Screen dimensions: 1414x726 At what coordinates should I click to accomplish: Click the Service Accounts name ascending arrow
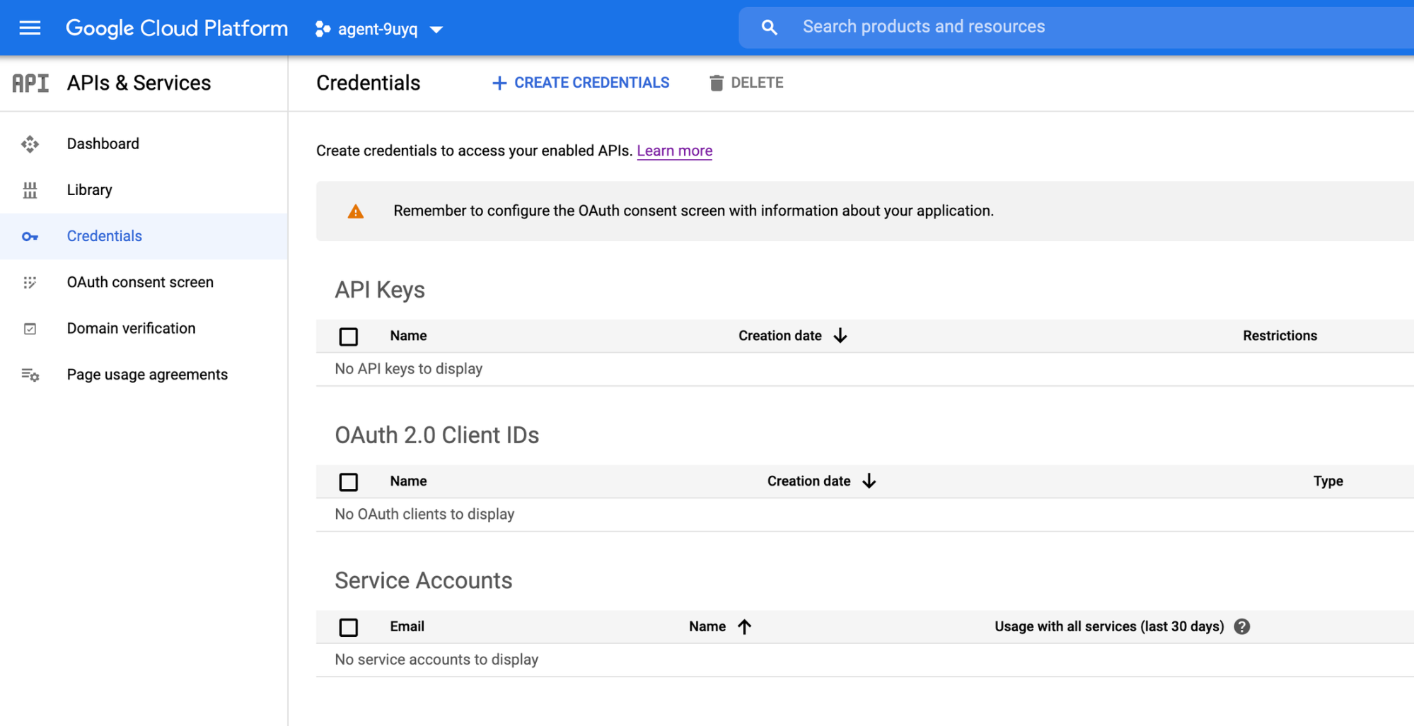(744, 627)
